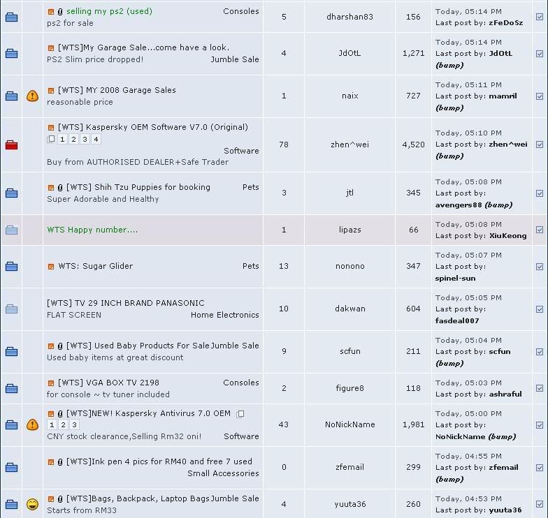Image resolution: width=548 pixels, height=518 pixels.
Task: Click the smiley icon beside the Bags, Backpack thread
Action: point(32,505)
